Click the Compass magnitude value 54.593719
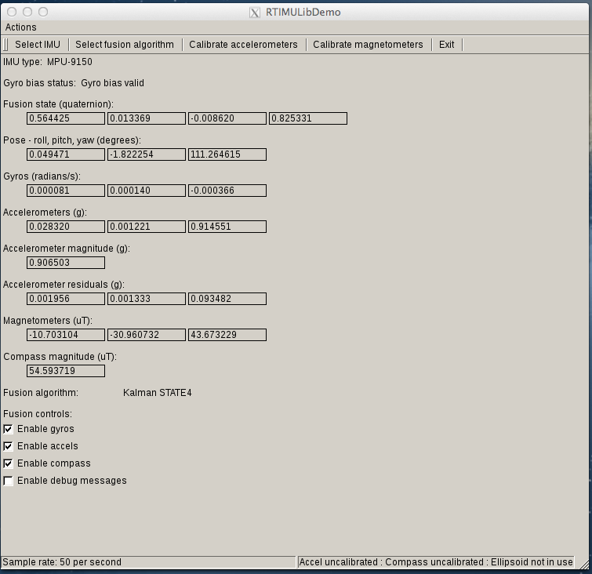Image resolution: width=592 pixels, height=574 pixels. click(66, 371)
